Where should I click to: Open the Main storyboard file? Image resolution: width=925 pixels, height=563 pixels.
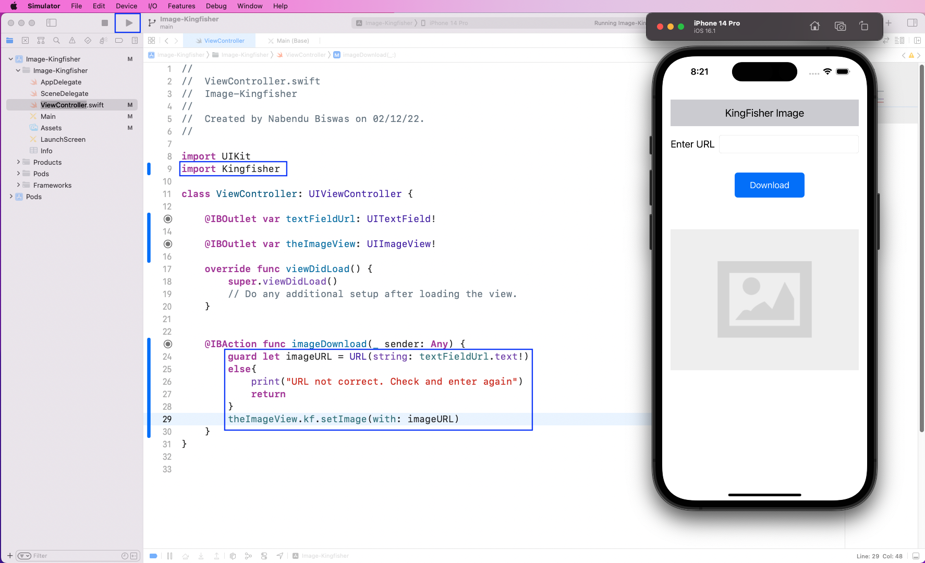pyautogui.click(x=48, y=116)
